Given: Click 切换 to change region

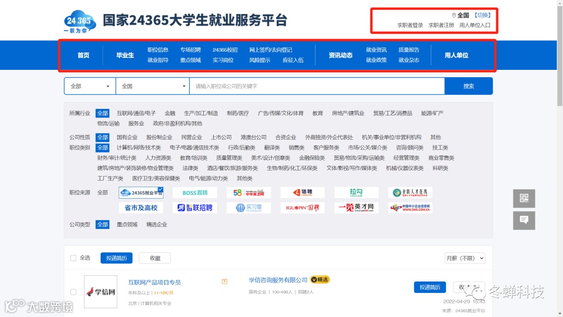Looking at the screenshot, I should pos(482,15).
